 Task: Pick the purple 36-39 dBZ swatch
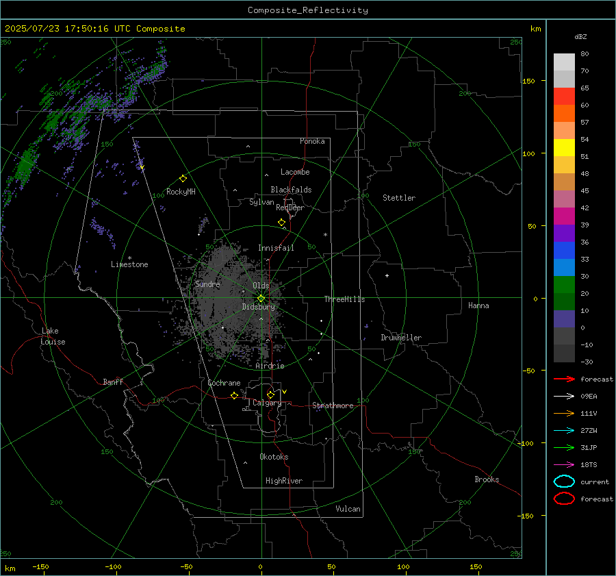pos(564,233)
